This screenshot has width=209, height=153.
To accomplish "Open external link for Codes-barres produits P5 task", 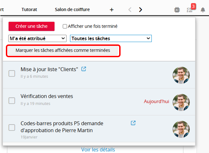I will pyautogui.click(x=133, y=123).
